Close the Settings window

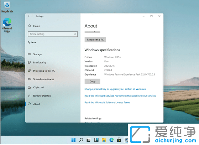point(159,16)
